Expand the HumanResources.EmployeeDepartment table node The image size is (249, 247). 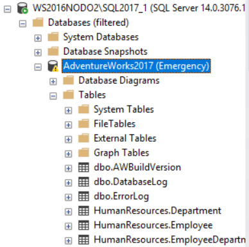68,241
